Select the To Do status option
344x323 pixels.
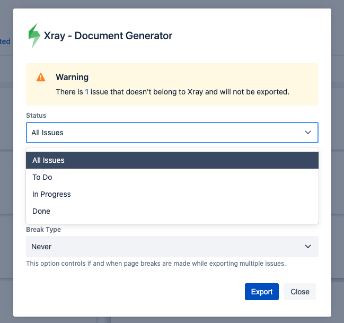[x=172, y=177]
